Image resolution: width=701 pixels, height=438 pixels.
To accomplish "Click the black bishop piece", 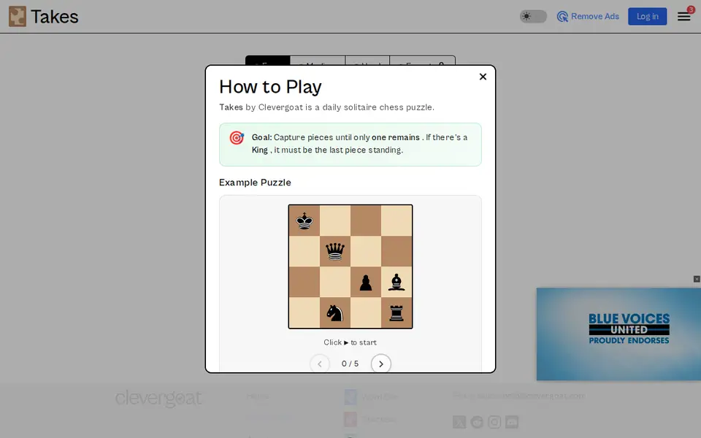I will pyautogui.click(x=397, y=283).
